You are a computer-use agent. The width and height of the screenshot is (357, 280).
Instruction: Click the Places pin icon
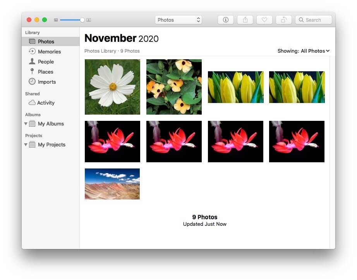click(x=32, y=71)
